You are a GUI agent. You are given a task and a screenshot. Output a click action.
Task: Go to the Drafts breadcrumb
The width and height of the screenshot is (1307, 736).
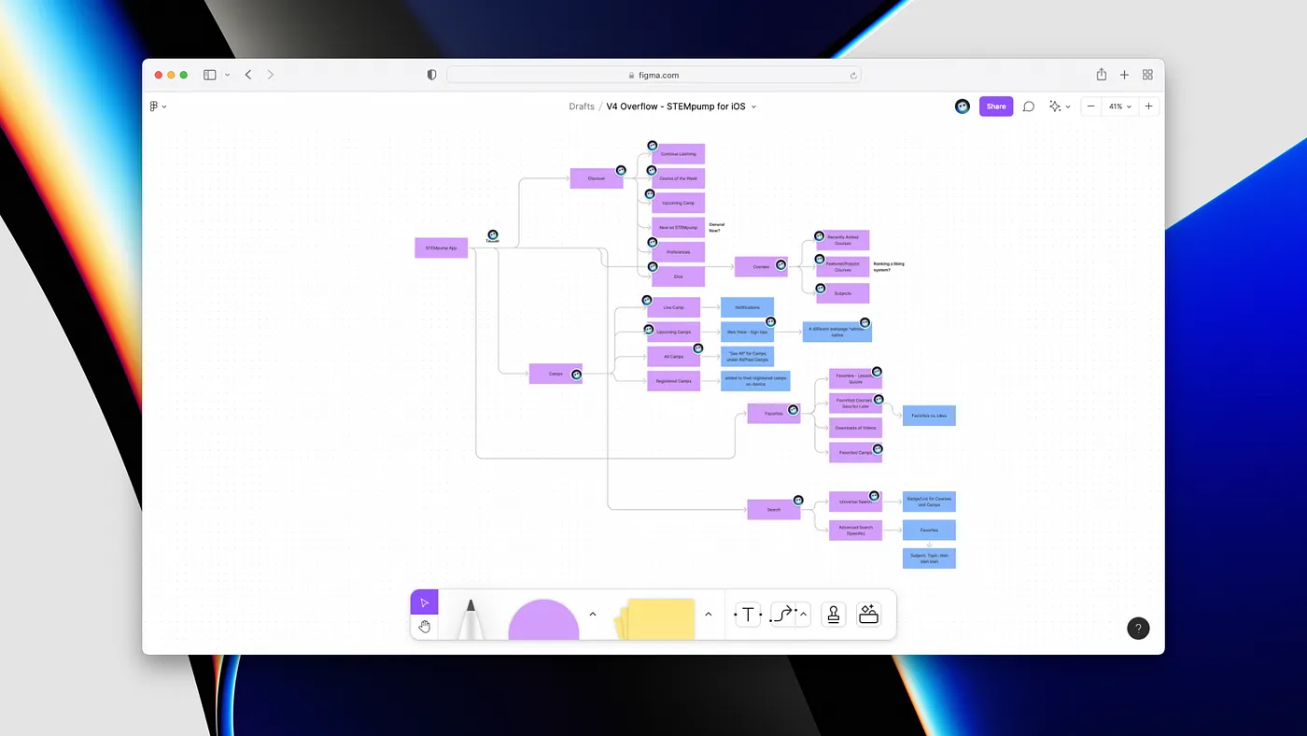582,106
